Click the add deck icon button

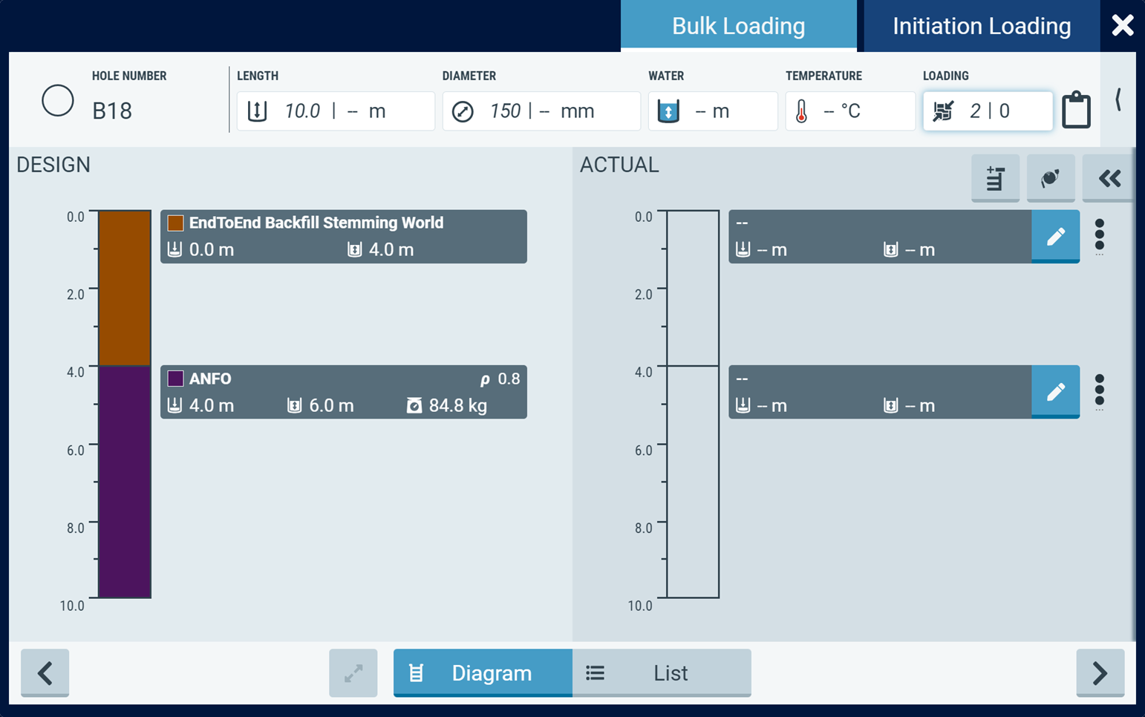[x=995, y=178]
